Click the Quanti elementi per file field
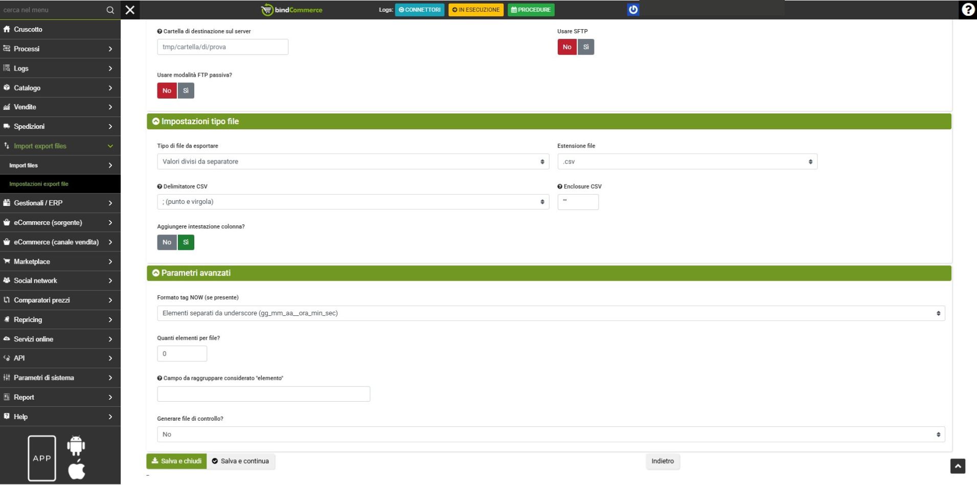Screen dimensions: 977x485 click(x=182, y=354)
